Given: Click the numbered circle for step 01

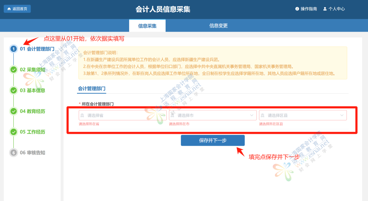Looking at the screenshot, I should pyautogui.click(x=13, y=48).
